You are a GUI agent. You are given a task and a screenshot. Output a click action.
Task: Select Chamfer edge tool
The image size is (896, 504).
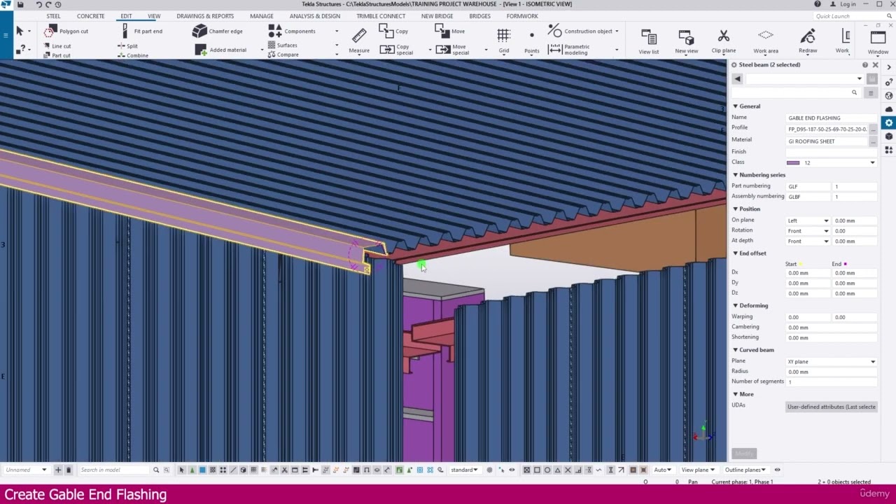pos(218,31)
